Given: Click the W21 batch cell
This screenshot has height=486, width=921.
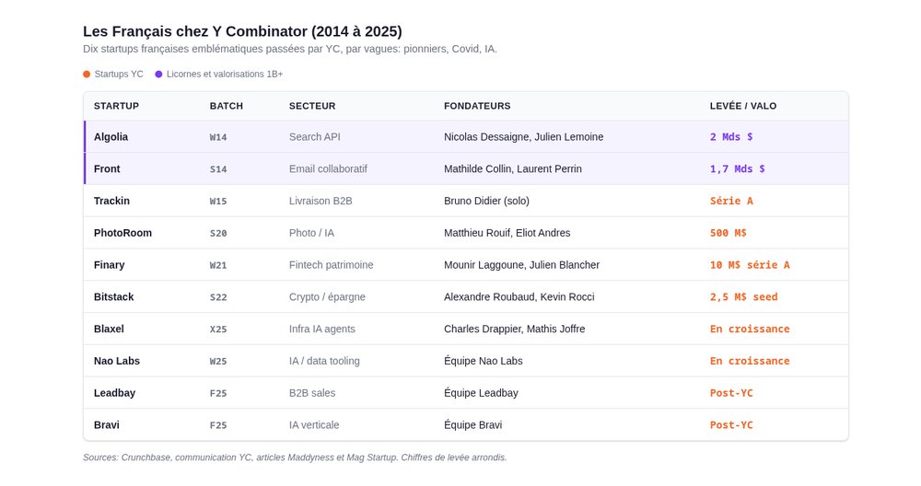Looking at the screenshot, I should tap(218, 265).
